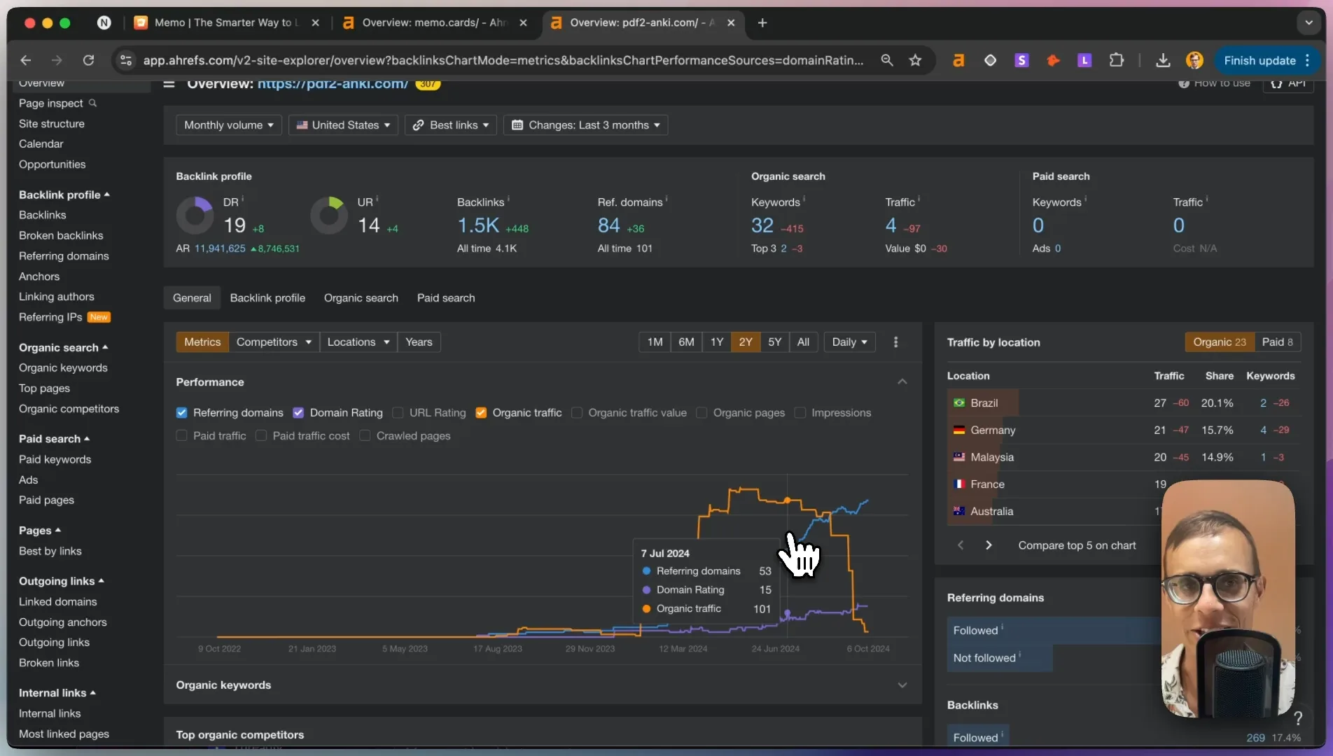
Task: Click the search icon beside Page inspect
Action: (92, 103)
